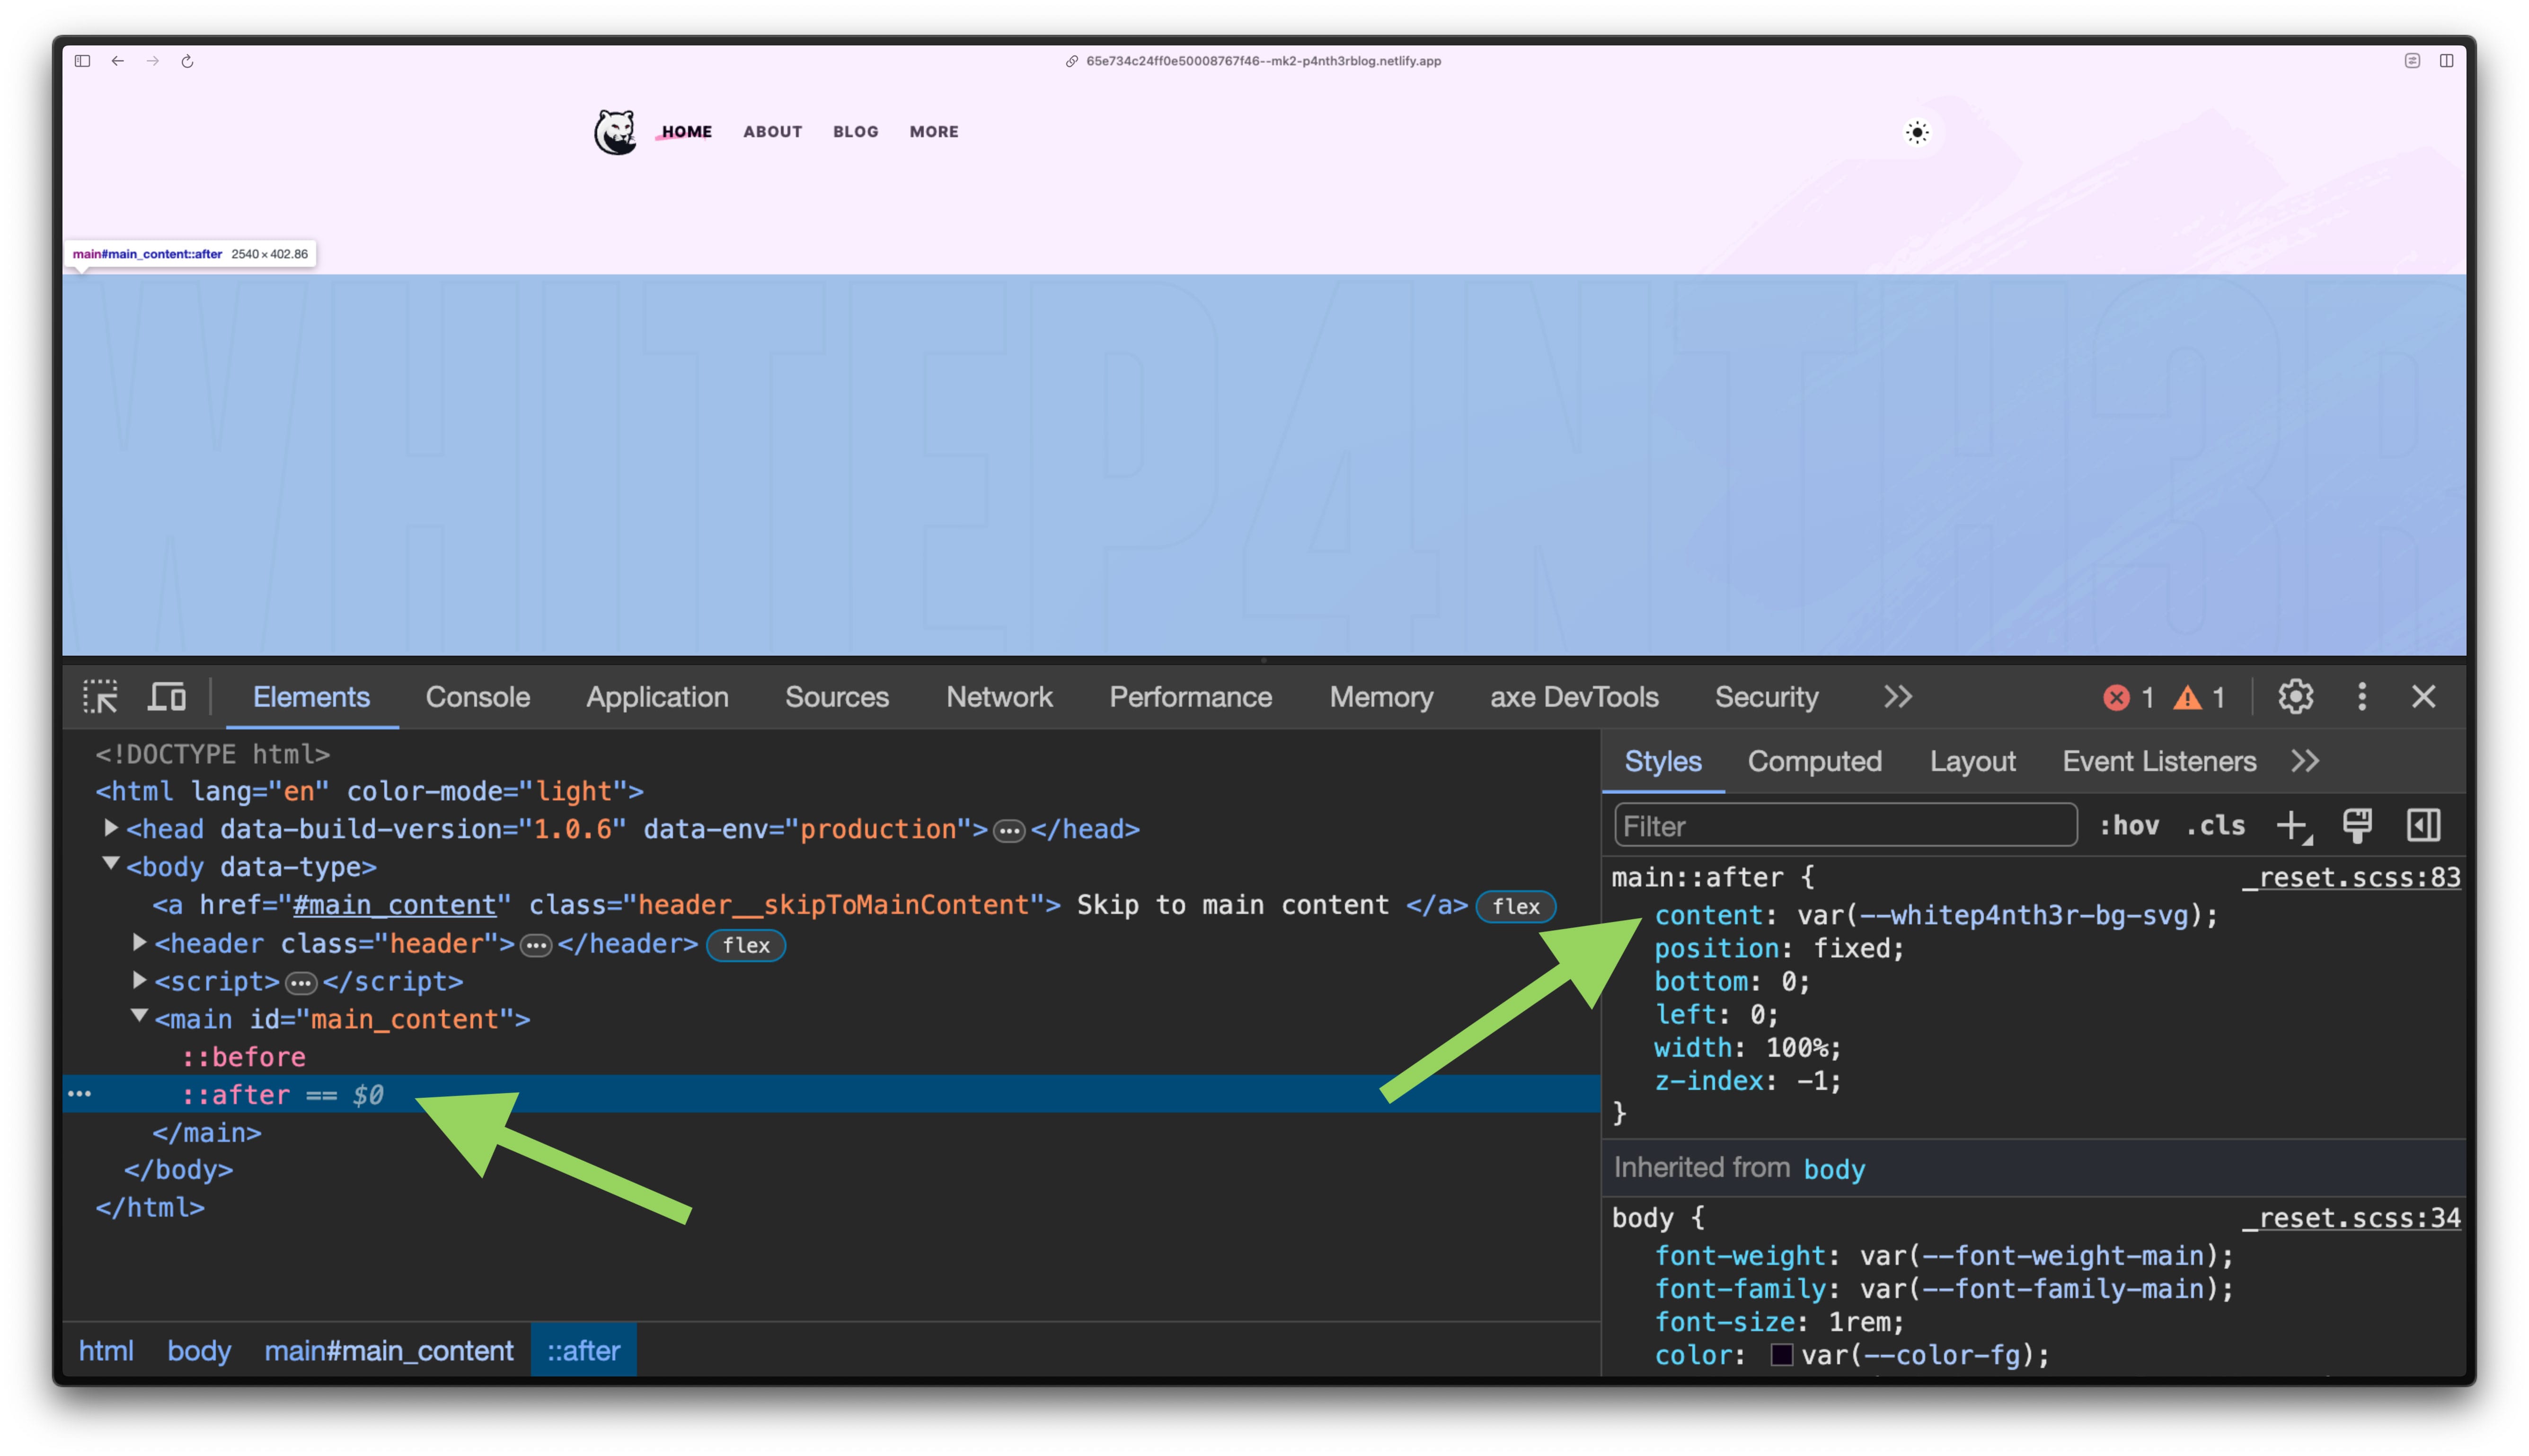Select the Layout sidebar tab

(1972, 761)
